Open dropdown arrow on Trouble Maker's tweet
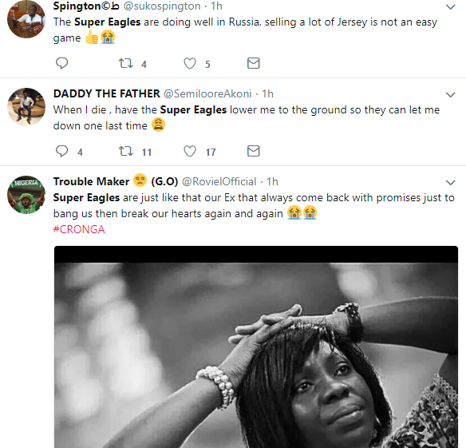 (x=451, y=183)
